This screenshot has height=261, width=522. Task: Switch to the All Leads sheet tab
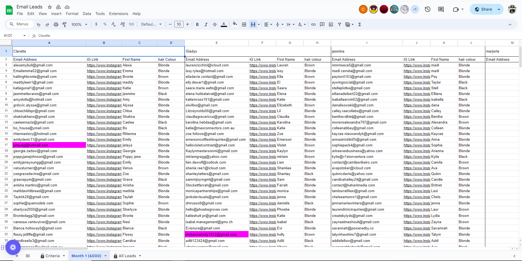tap(127, 256)
